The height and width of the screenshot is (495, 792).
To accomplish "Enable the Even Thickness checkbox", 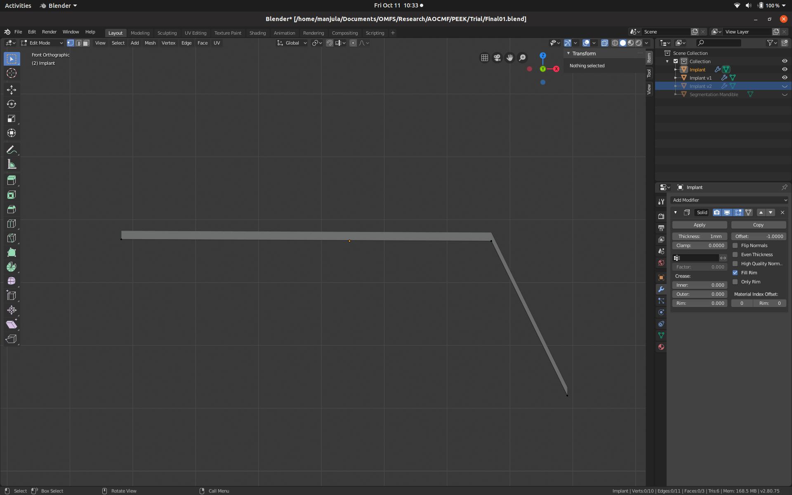I will [735, 255].
